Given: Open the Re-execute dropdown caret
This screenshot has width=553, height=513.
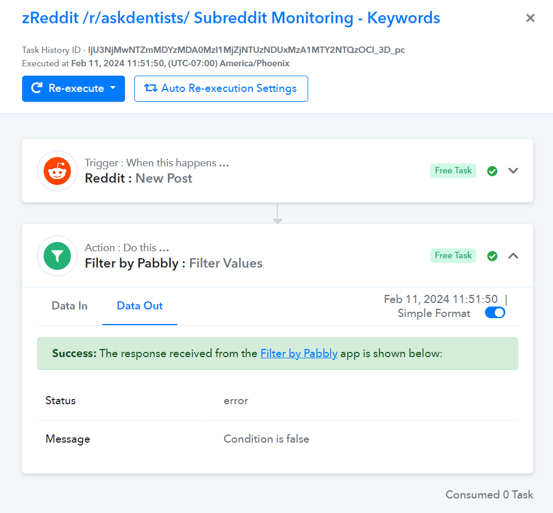Looking at the screenshot, I should tap(113, 87).
